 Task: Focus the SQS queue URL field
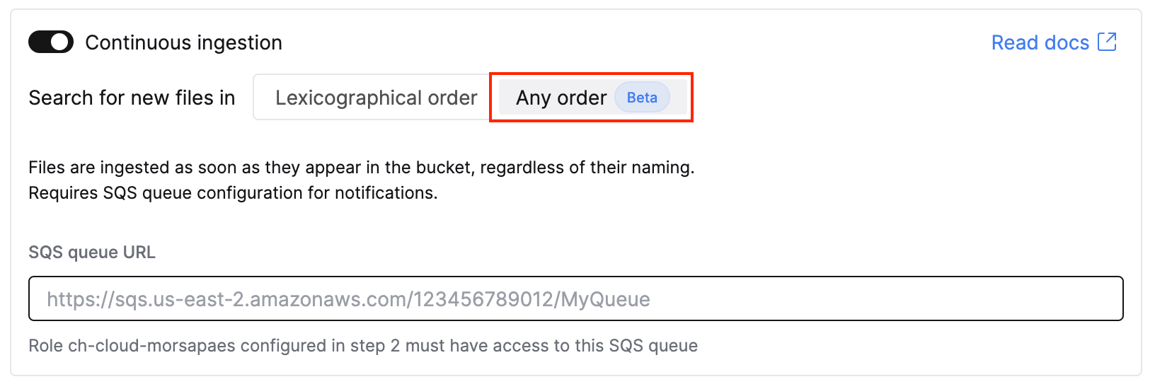575,298
